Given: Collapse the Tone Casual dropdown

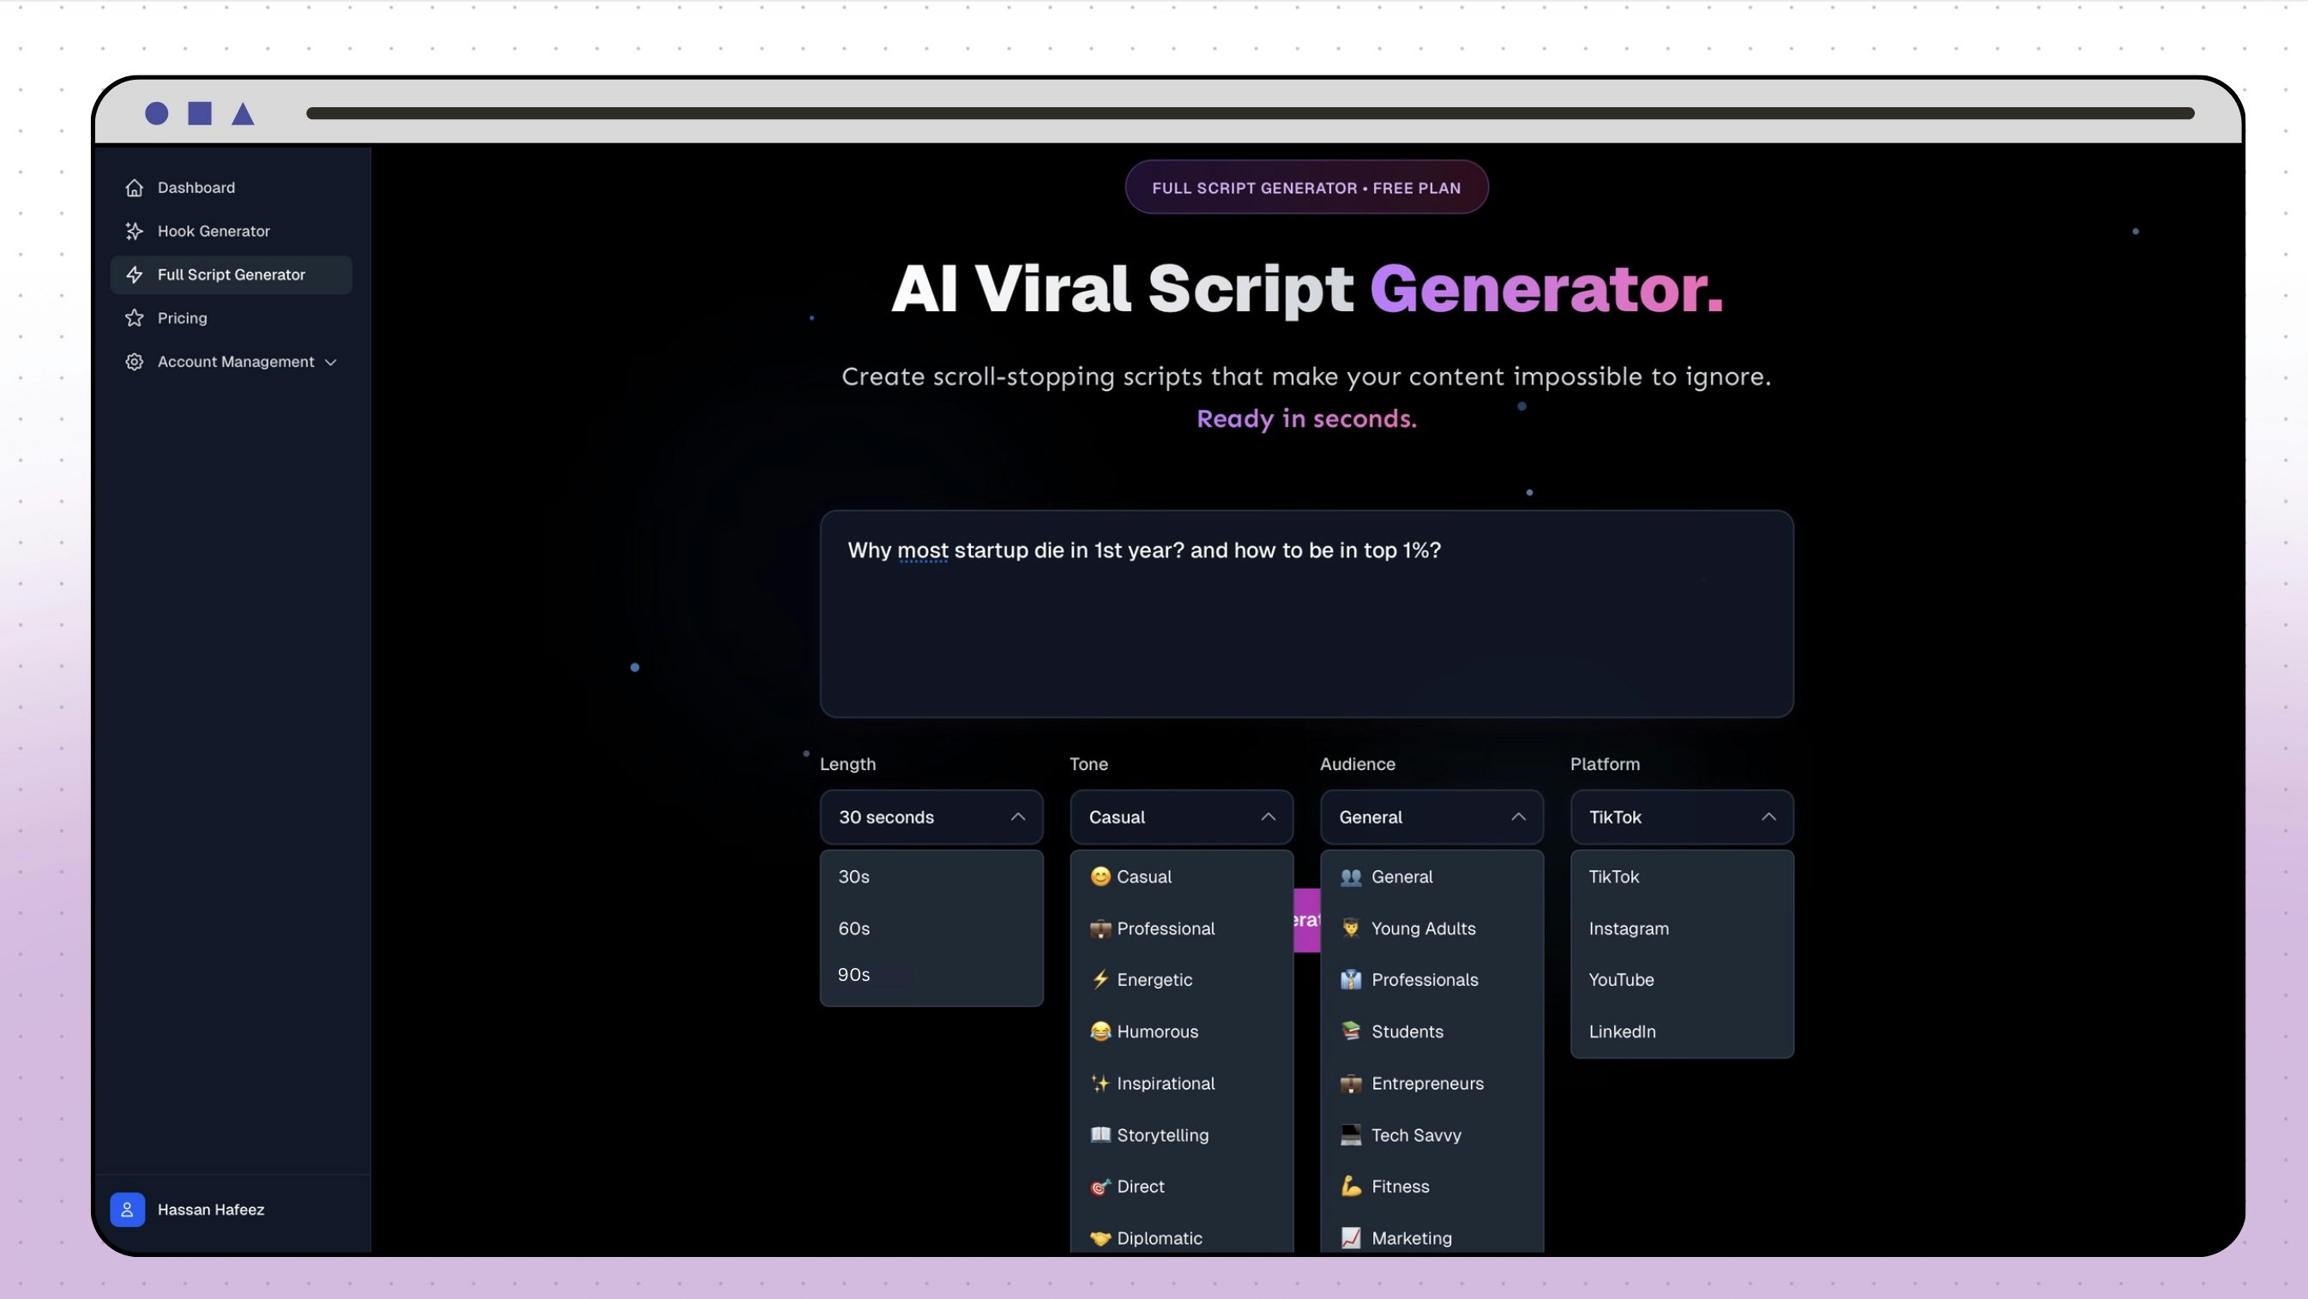Looking at the screenshot, I should pyautogui.click(x=1181, y=817).
